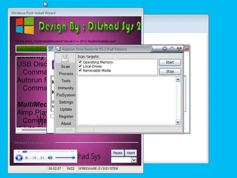Image resolution: width=237 pixels, height=178 pixels.
Task: Click the first round dark titlebar button
Action: coord(165,49)
